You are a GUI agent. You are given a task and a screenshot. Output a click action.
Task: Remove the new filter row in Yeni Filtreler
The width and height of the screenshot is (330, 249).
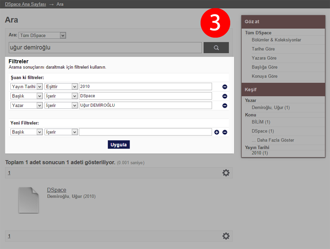pyautogui.click(x=225, y=132)
